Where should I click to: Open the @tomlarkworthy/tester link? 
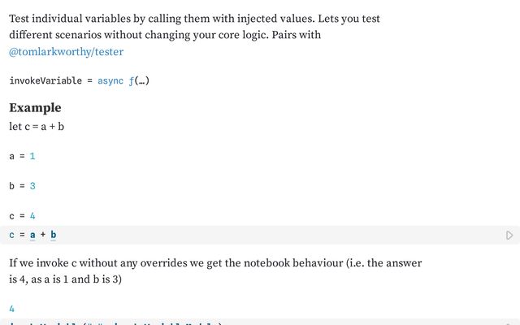pyautogui.click(x=66, y=51)
